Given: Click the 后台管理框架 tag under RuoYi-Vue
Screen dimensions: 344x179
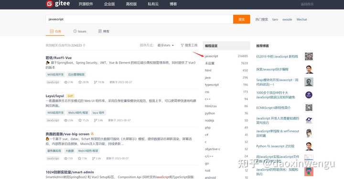Looking at the screenshot, I should (x=76, y=75).
